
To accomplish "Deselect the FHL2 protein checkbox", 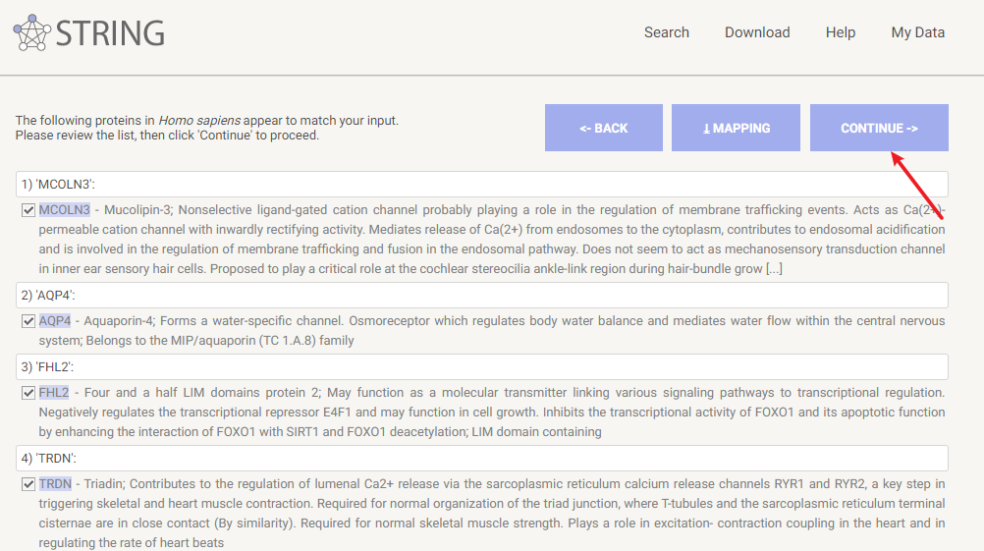I will [27, 393].
